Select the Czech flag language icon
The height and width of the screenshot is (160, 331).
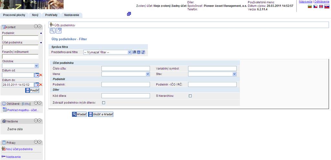pyautogui.click(x=315, y=6)
